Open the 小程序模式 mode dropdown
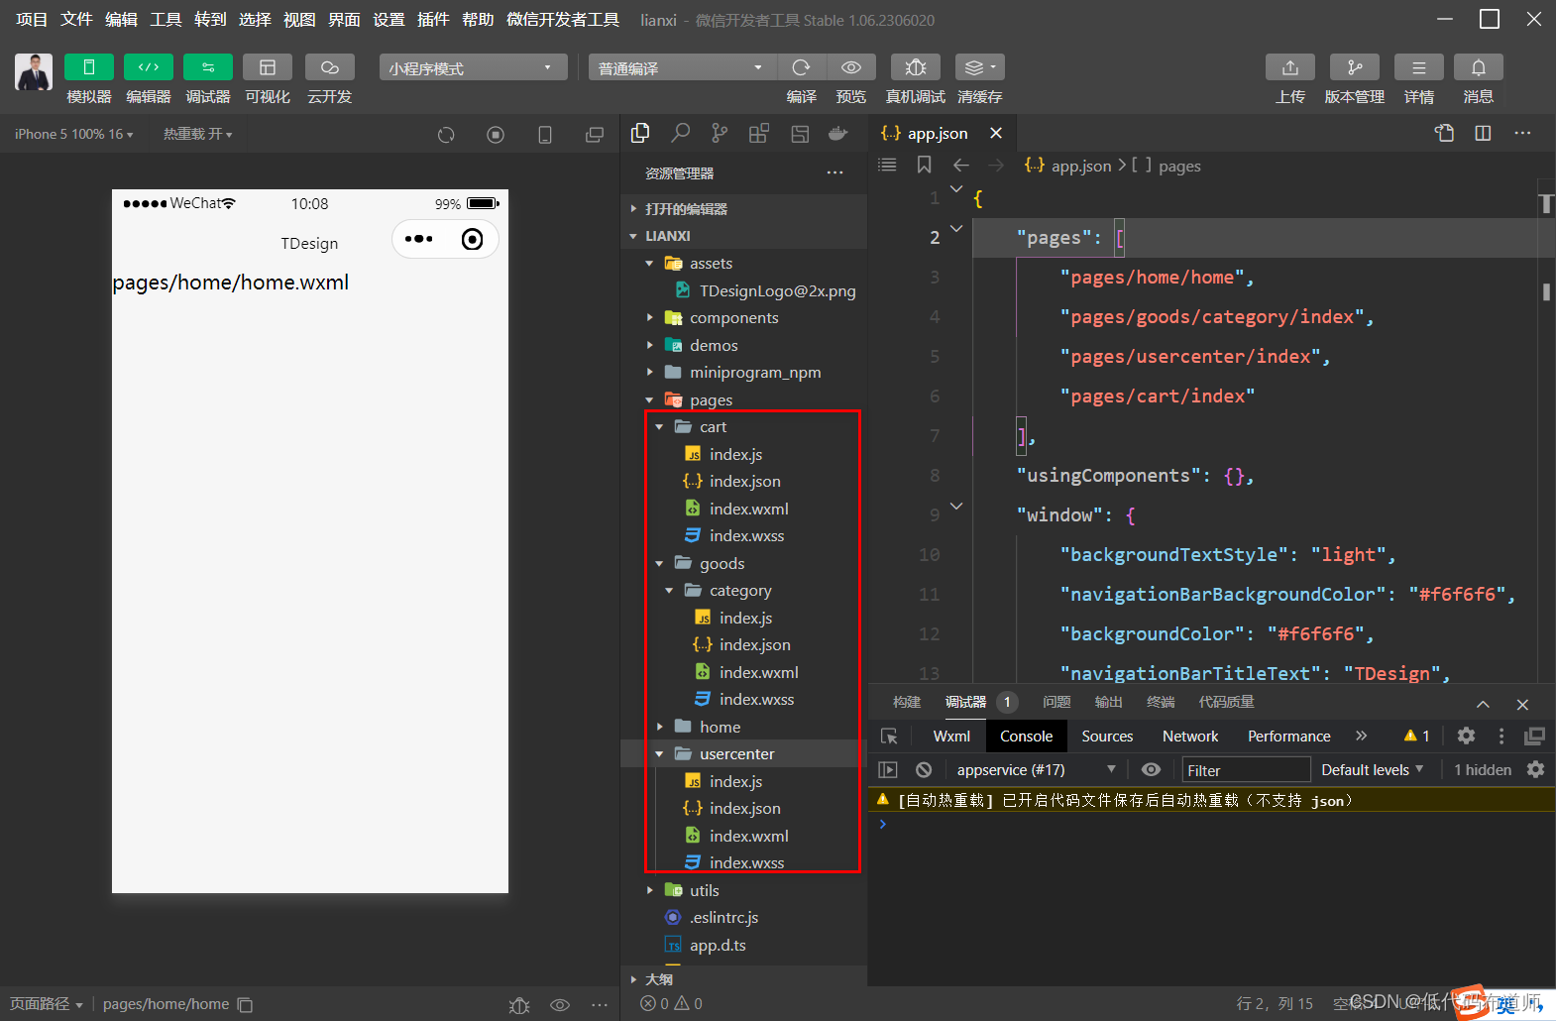 click(473, 67)
